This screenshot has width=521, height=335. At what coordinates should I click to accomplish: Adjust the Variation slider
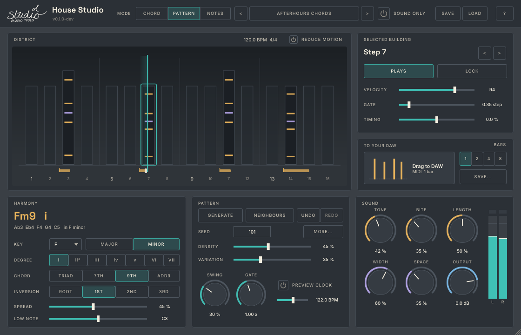pyautogui.click(x=272, y=260)
